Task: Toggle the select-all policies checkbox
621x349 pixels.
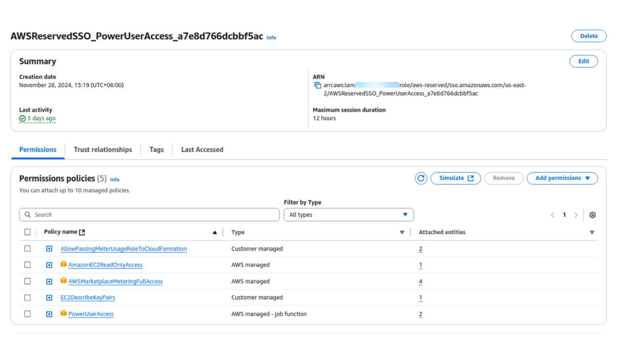Action: [x=28, y=232]
